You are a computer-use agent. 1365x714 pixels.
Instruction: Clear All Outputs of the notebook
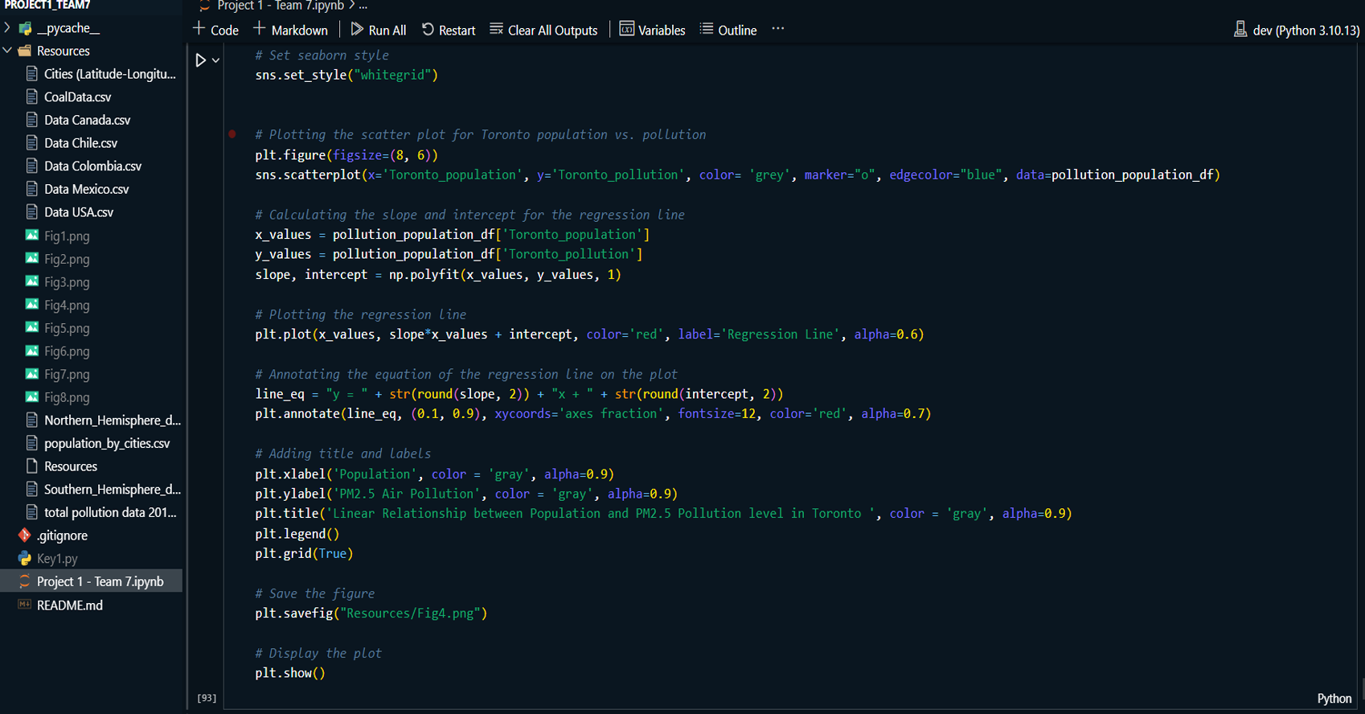(544, 31)
